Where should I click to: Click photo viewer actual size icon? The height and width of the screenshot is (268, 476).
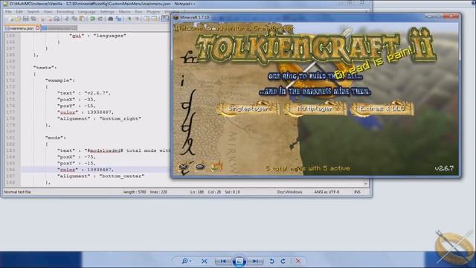205,261
